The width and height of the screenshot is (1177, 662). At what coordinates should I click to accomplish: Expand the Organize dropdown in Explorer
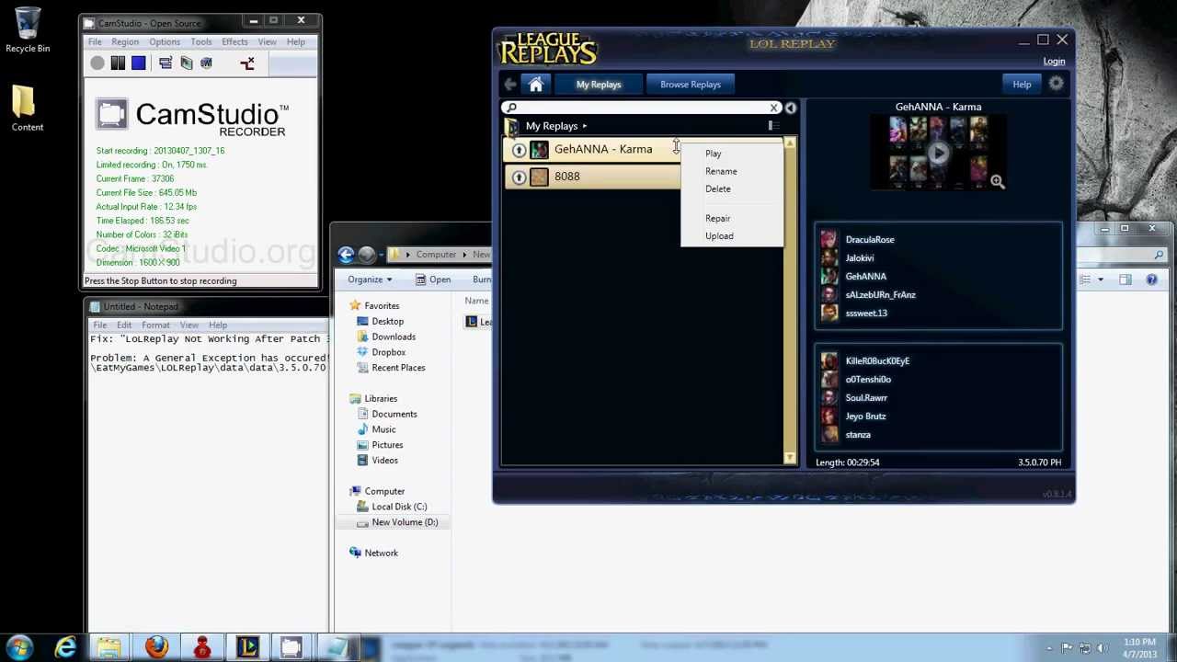tap(370, 280)
